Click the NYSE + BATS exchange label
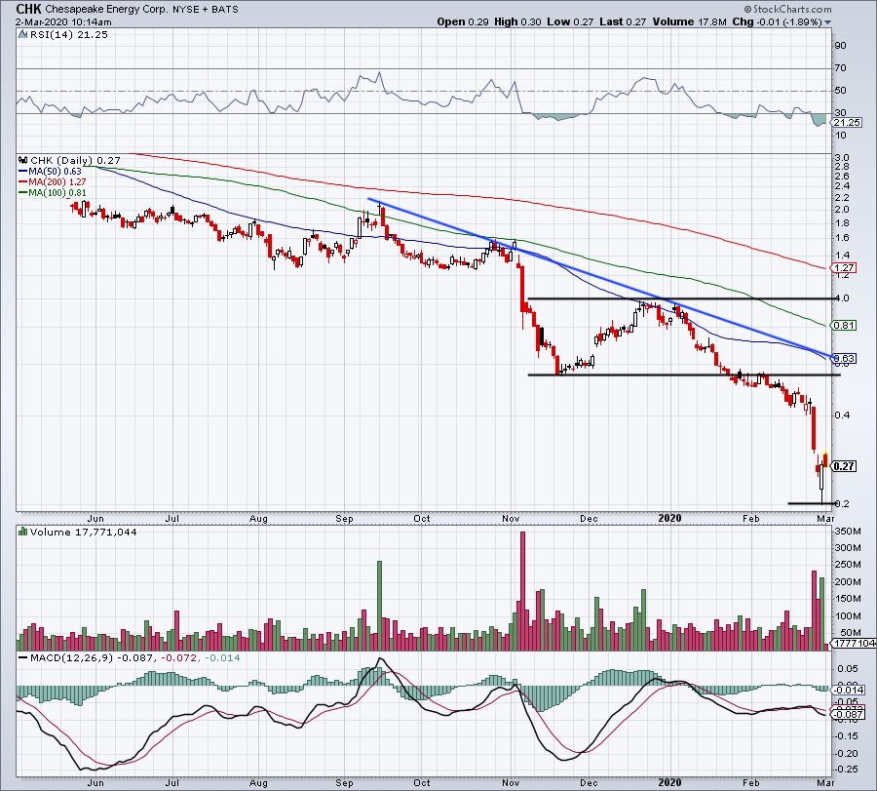Screen dimensions: 877x791 205,10
